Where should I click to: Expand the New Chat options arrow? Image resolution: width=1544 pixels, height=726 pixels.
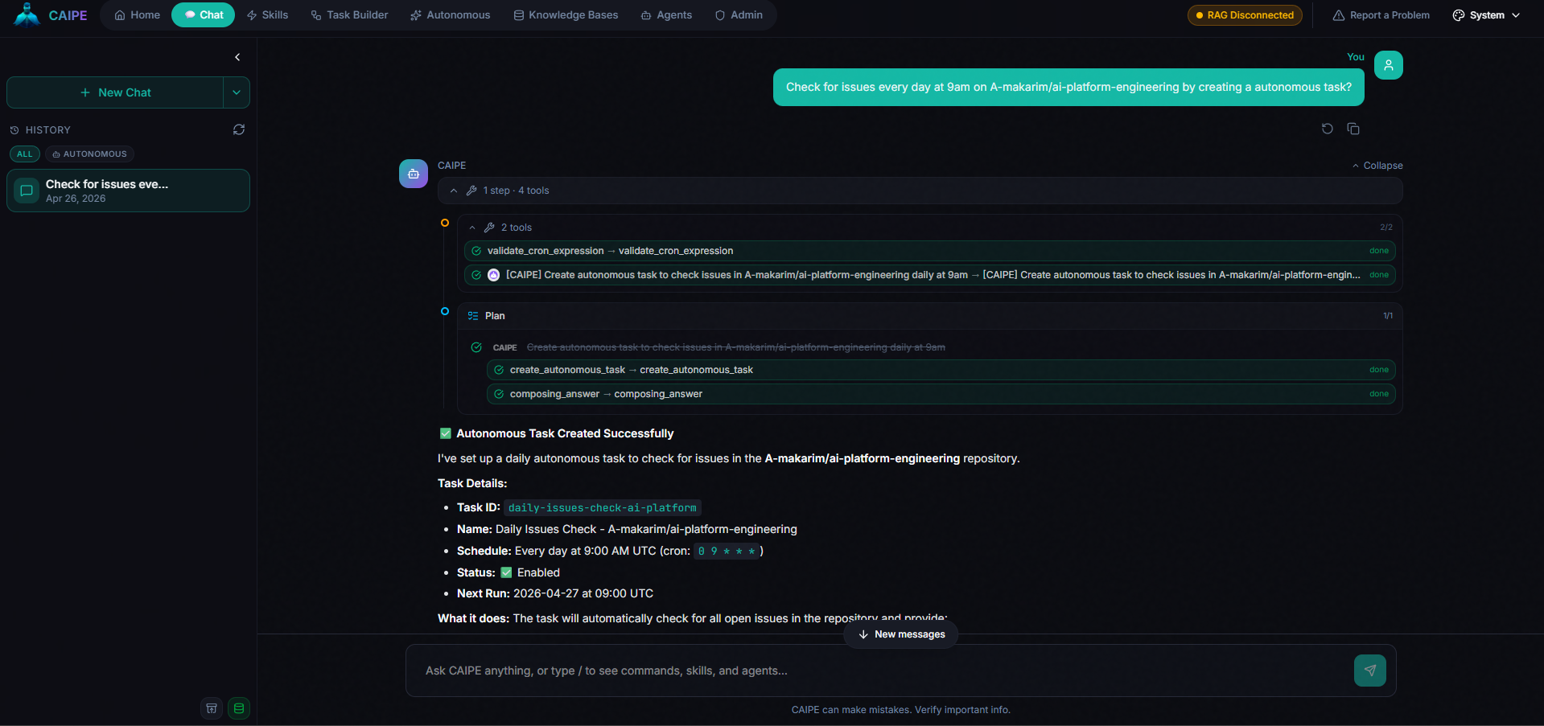point(237,92)
